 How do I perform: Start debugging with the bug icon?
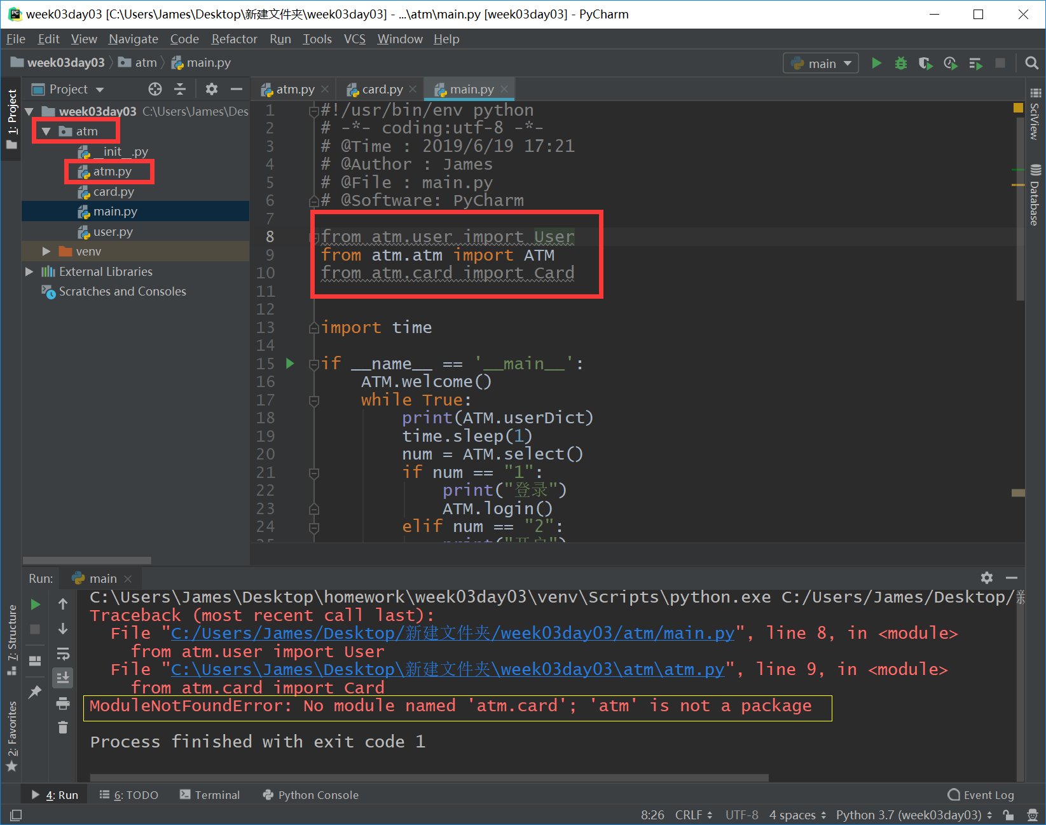coord(901,63)
